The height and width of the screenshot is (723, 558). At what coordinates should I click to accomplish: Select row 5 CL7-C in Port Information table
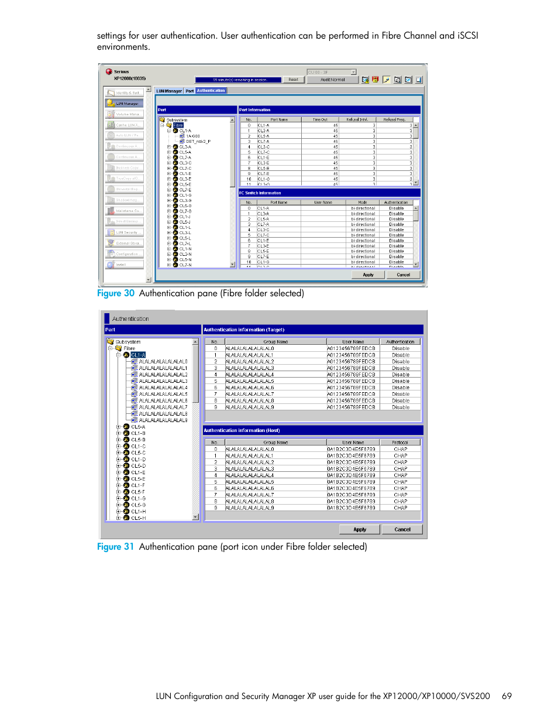326,152
